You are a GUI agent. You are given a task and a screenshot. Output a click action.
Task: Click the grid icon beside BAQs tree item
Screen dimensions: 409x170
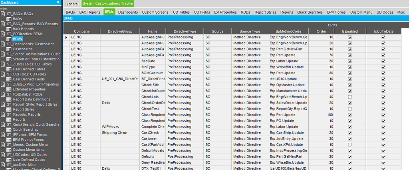coord(9,19)
